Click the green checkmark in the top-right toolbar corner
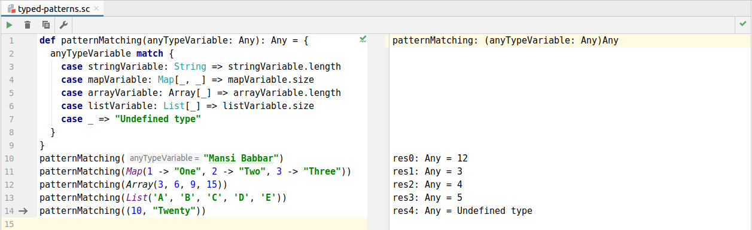 [742, 24]
